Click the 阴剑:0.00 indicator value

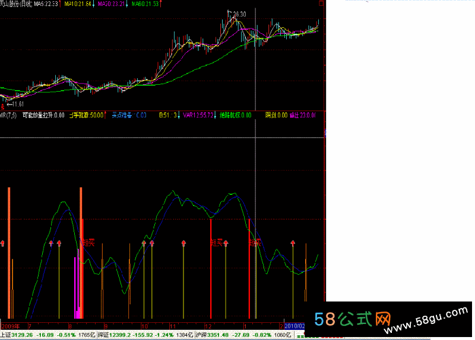[x=276, y=115]
